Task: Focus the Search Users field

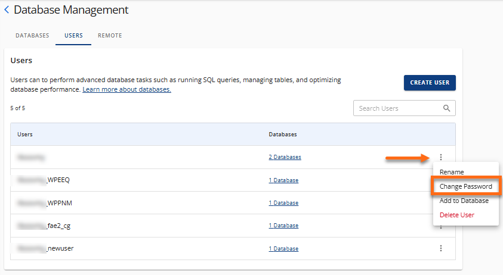Action: click(x=397, y=108)
